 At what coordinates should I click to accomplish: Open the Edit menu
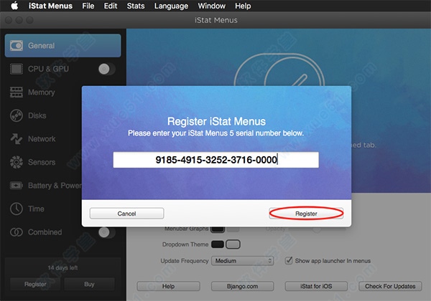111,6
